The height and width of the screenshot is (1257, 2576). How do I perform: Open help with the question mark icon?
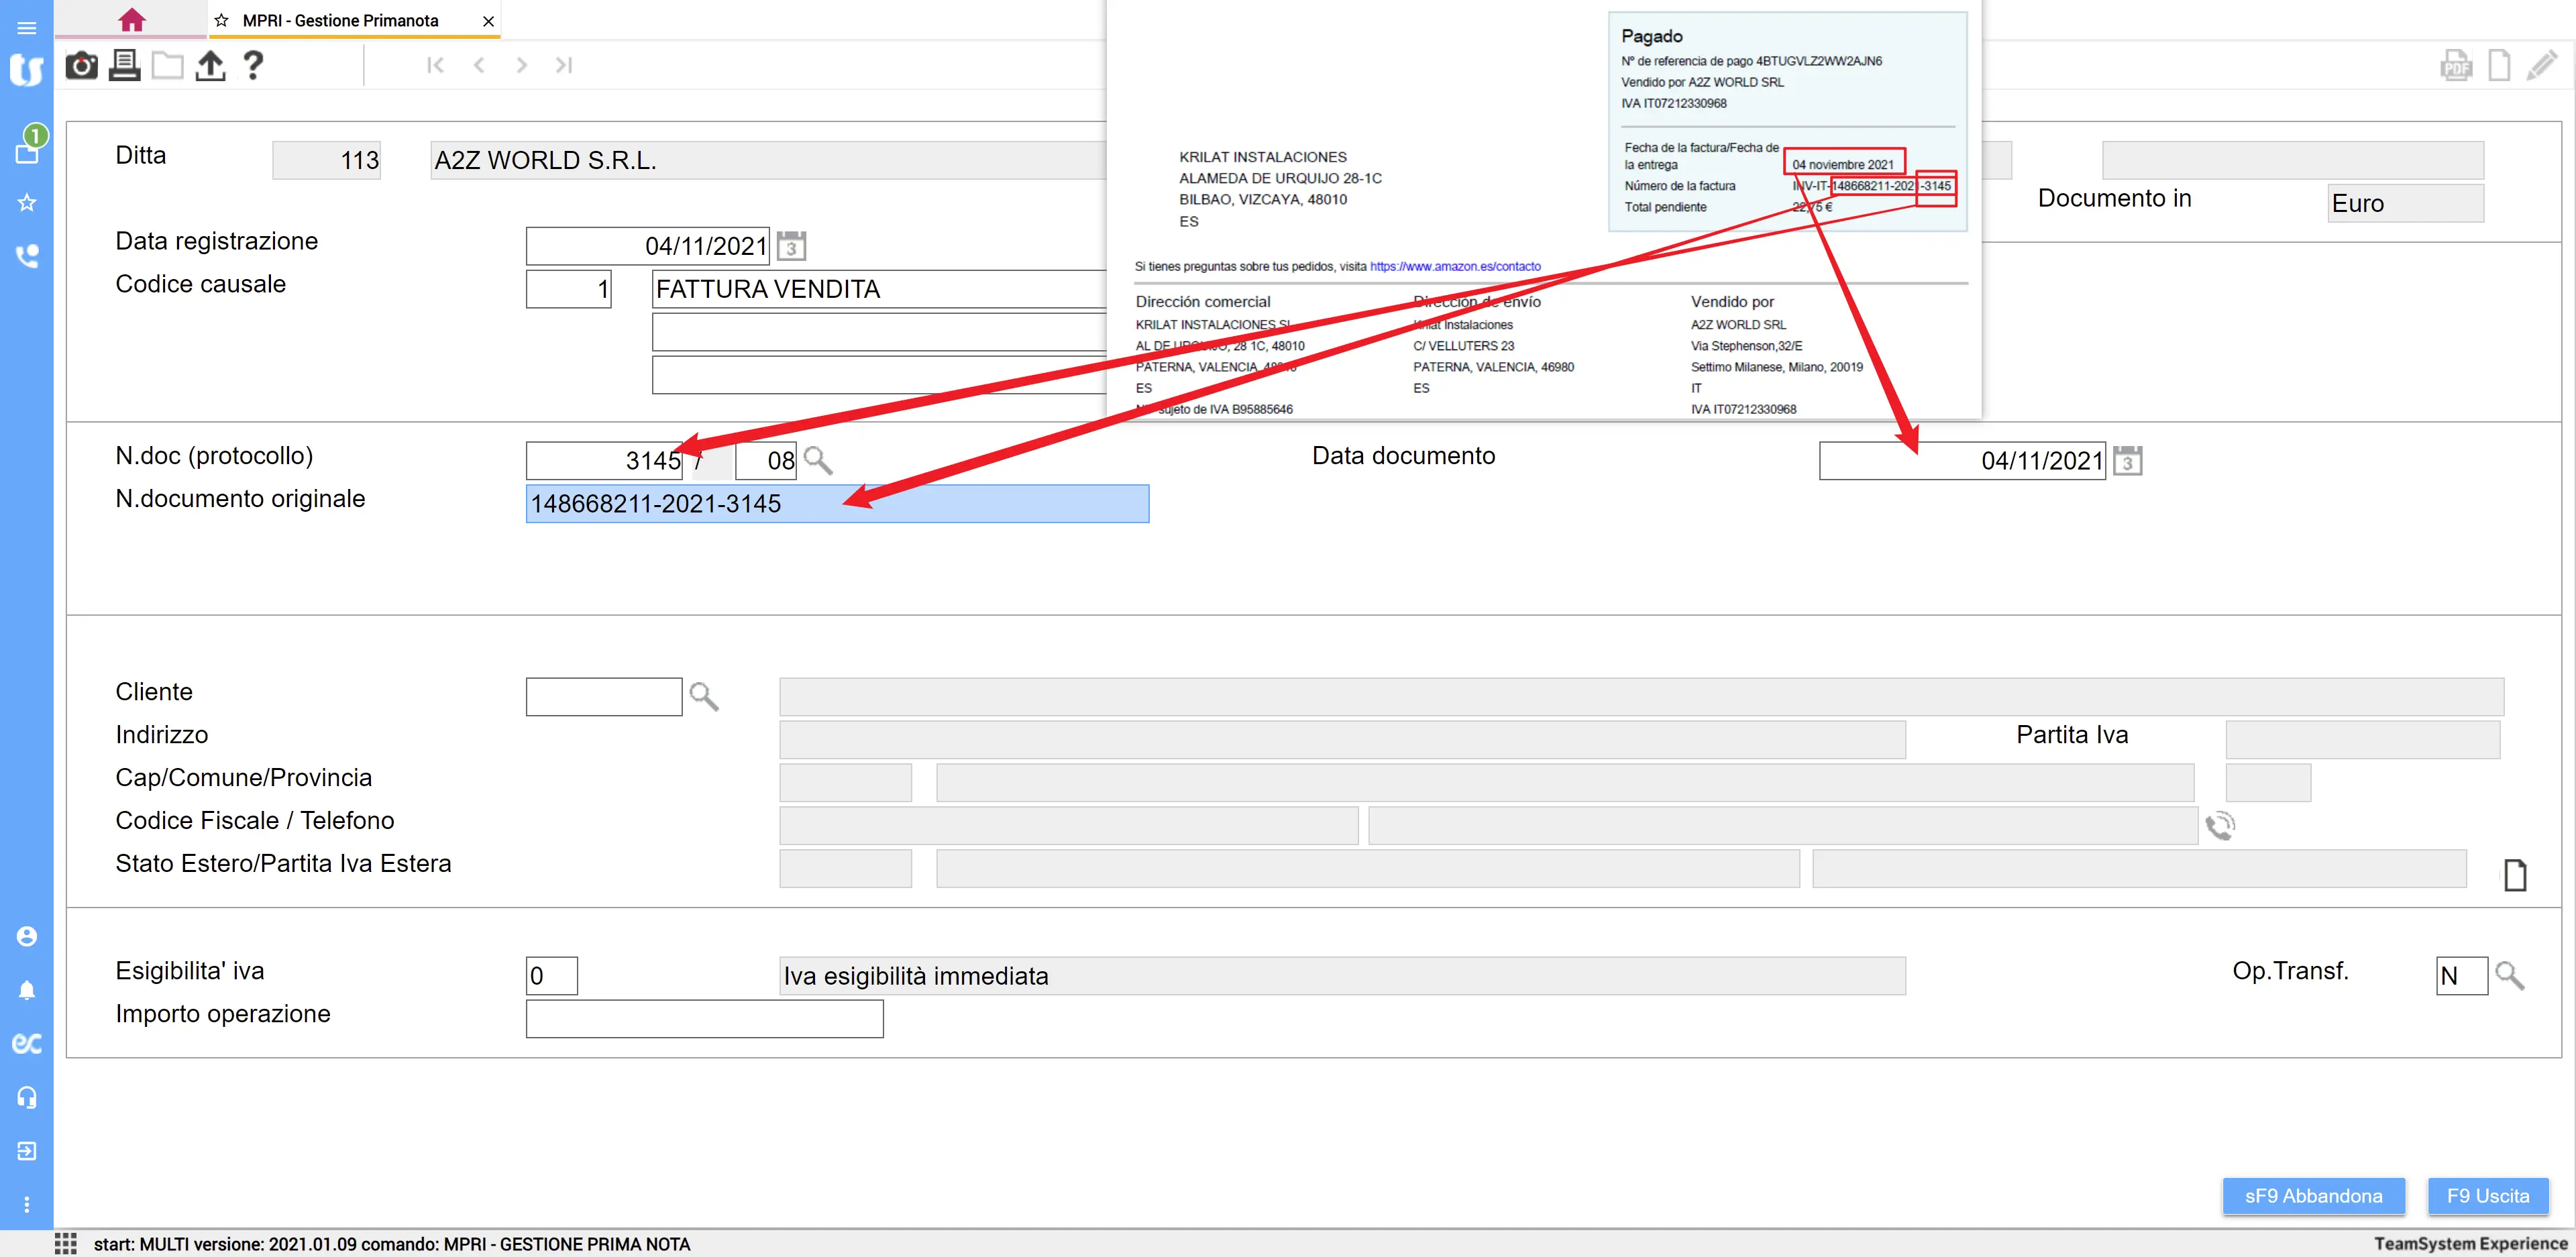253,66
